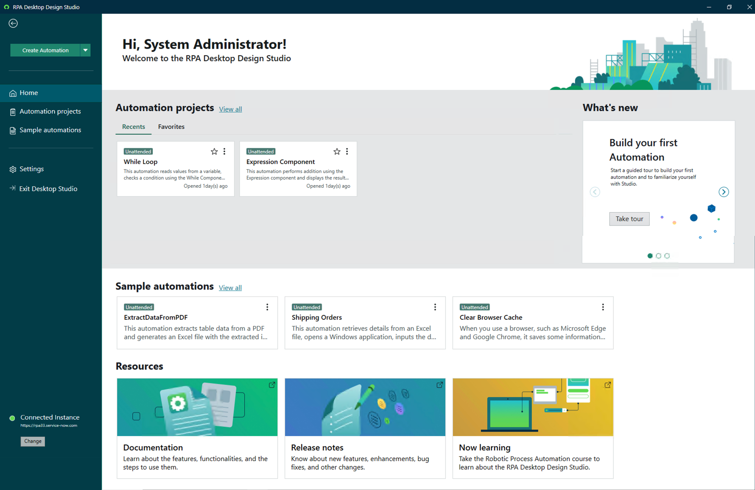Viewport: 755px width, 490px height.
Task: Click the rpa33.service-now.com instance URL
Action: [x=49, y=426]
